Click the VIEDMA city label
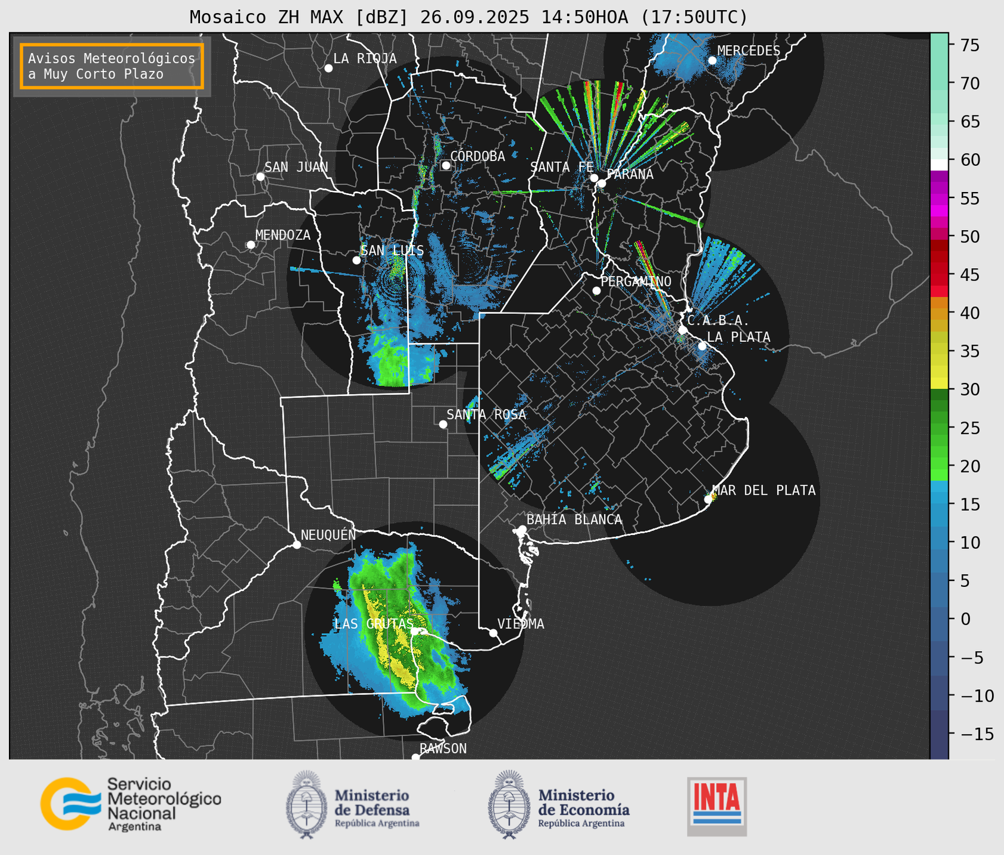 (521, 624)
